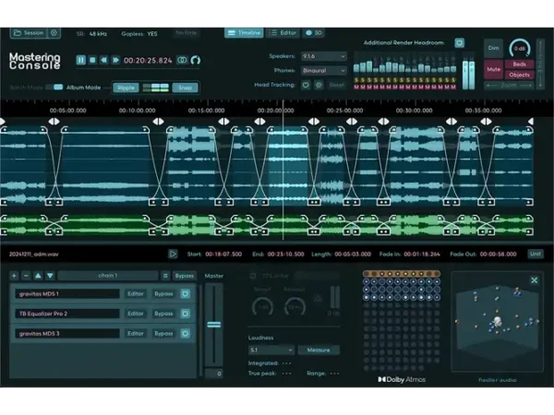Click the Unit button in clip bar
554x415 pixels.
coord(536,254)
